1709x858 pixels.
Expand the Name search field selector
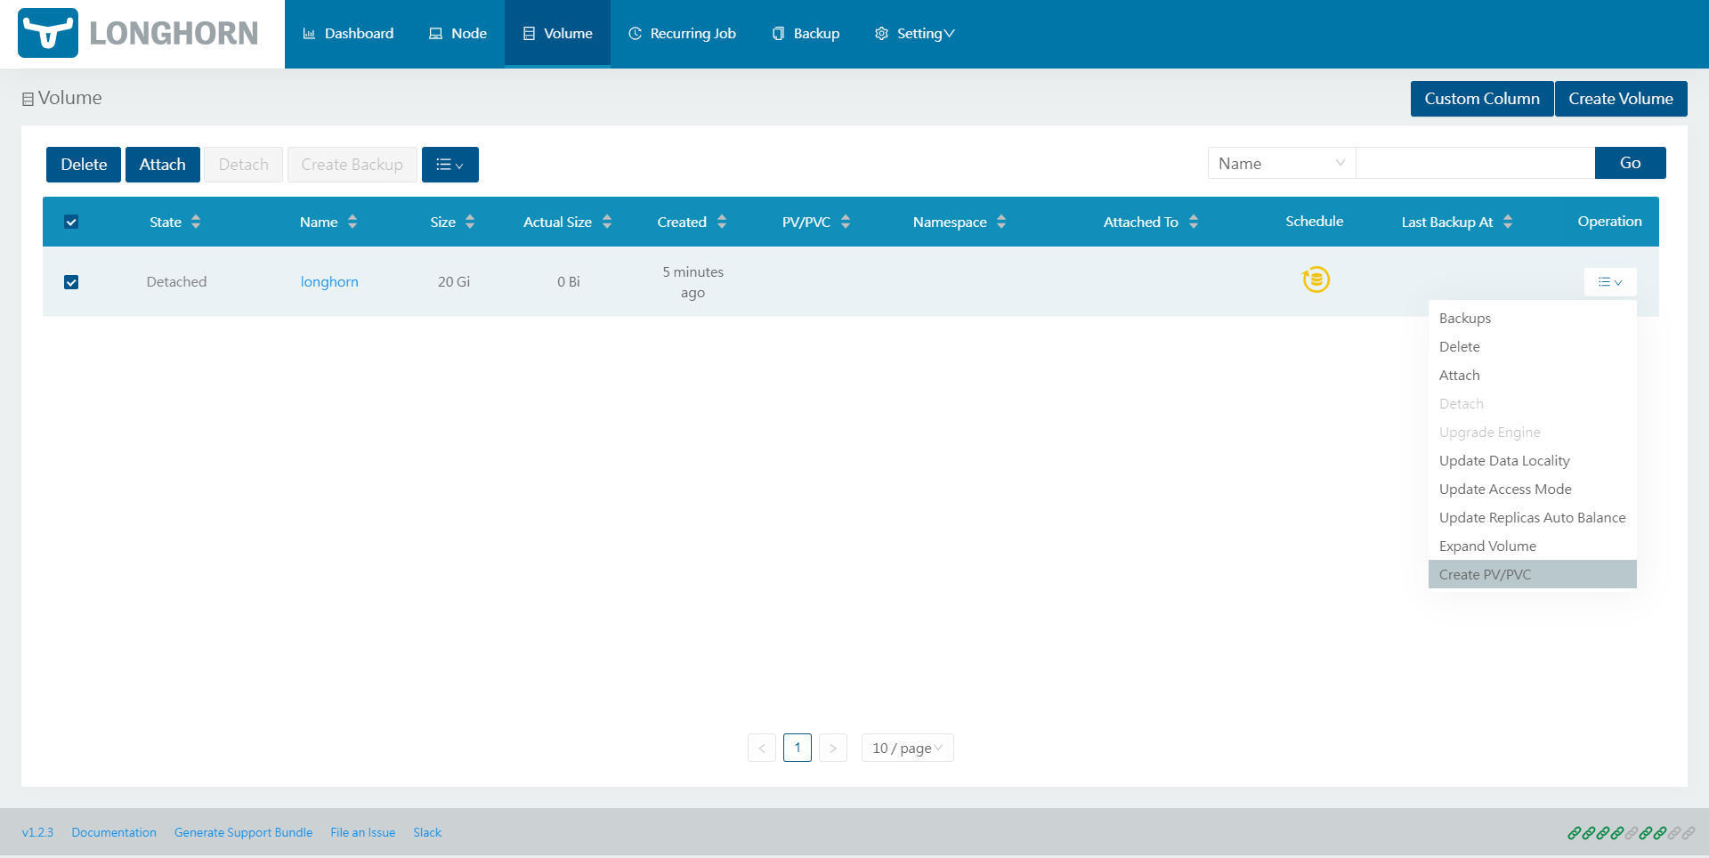coord(1281,164)
